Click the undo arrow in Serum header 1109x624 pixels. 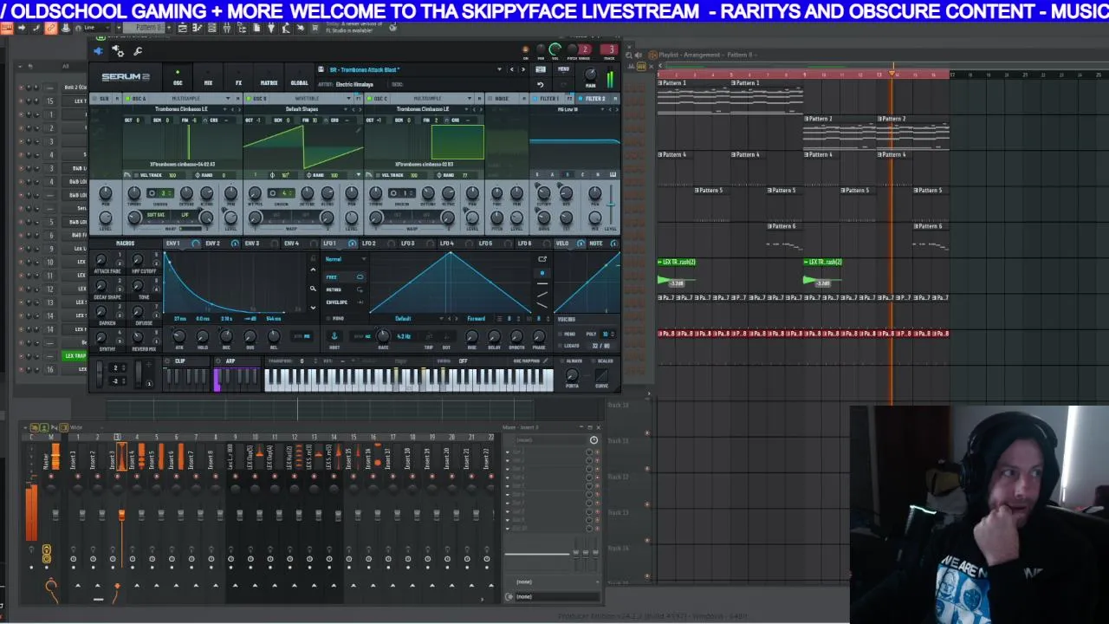pyautogui.click(x=541, y=84)
